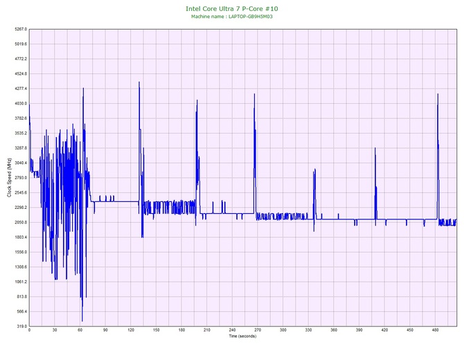Click the 120 tick on the time axis

click(131, 330)
